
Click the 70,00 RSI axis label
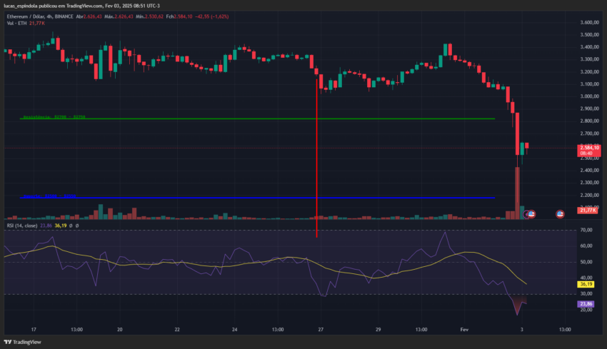click(586, 230)
